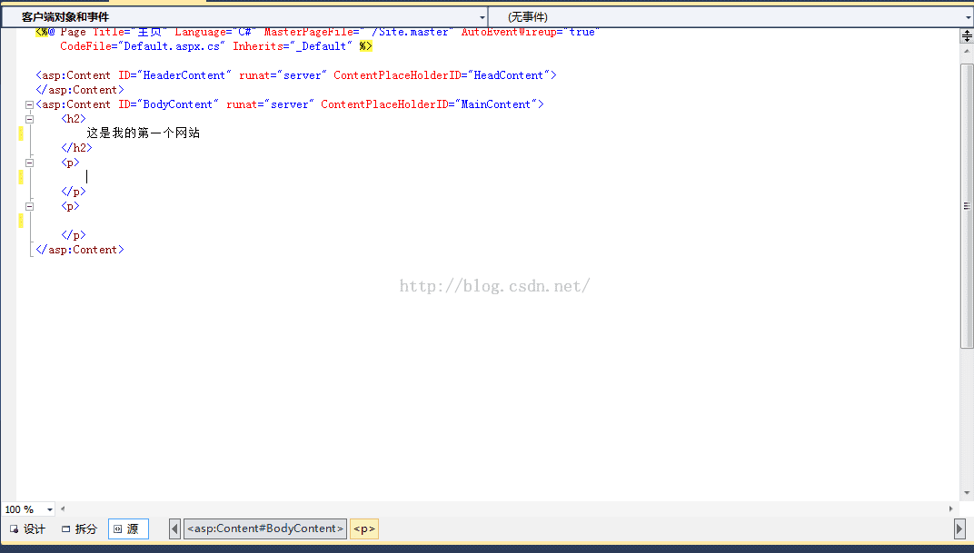The height and width of the screenshot is (553, 974).
Task: Switch to 源 source view
Action: click(129, 528)
